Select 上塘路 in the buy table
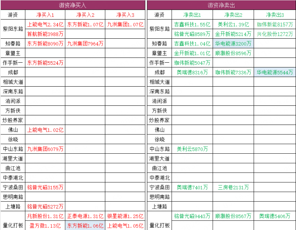Screen dimensions: 296x230 13,206
